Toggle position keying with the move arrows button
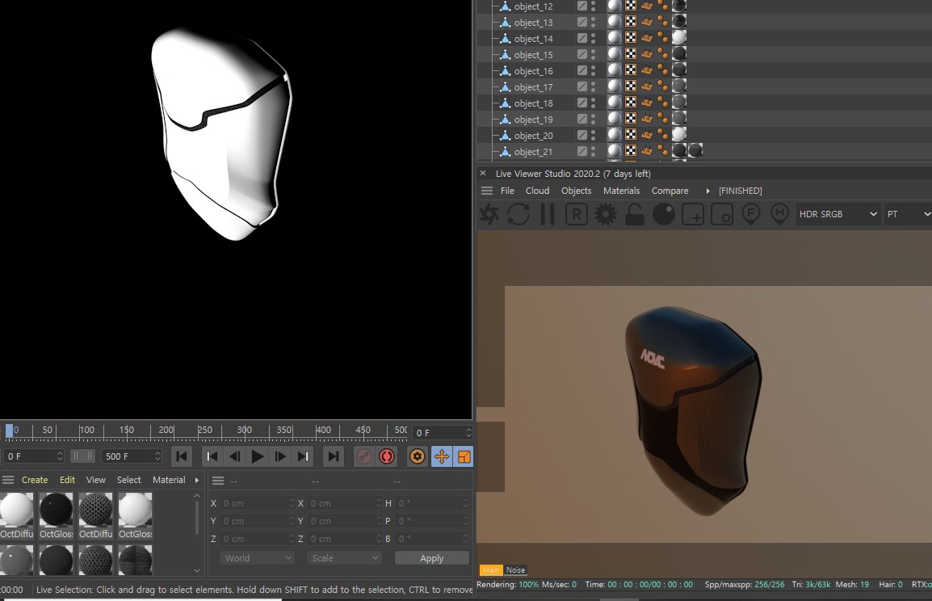Viewport: 932px width, 601px height. (x=442, y=456)
